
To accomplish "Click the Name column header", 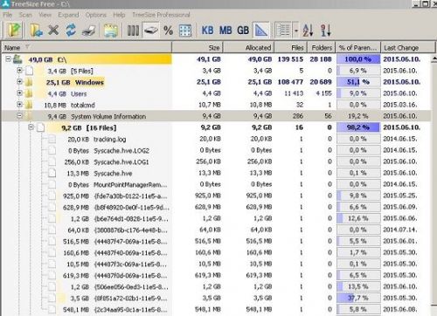I will [x=87, y=47].
